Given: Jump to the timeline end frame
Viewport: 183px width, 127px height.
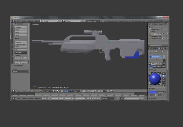Looking at the screenshot, I should [100, 98].
